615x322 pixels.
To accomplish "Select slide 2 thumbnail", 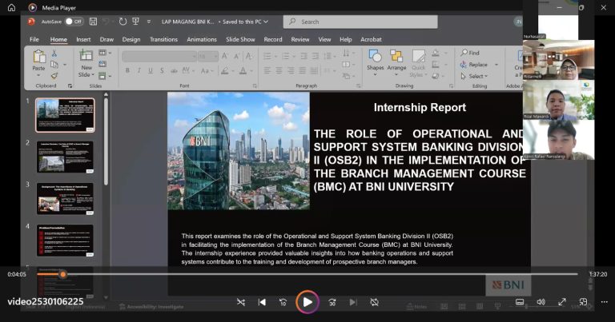I will pos(65,157).
